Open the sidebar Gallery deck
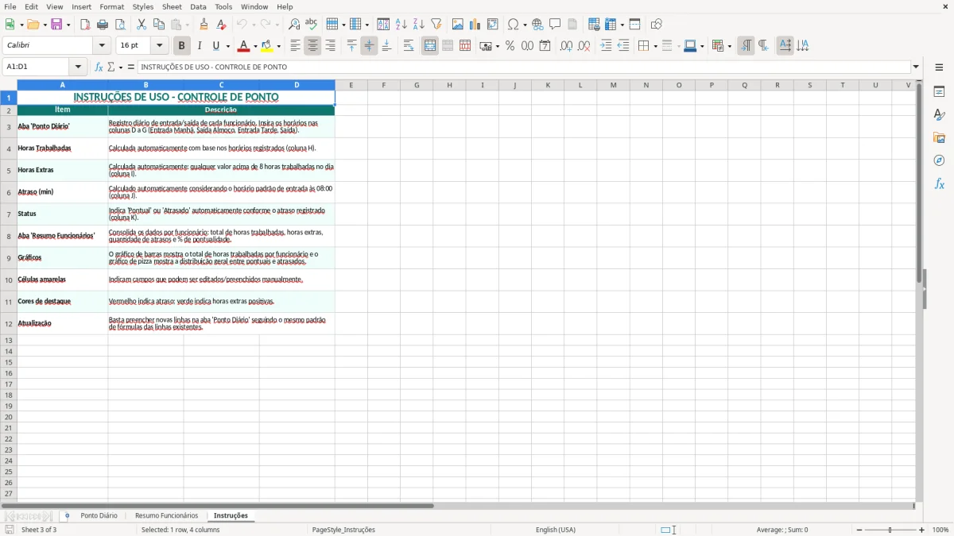 939,138
